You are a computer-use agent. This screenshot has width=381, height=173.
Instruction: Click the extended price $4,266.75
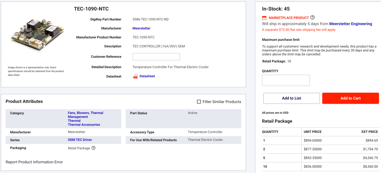pos(370,158)
